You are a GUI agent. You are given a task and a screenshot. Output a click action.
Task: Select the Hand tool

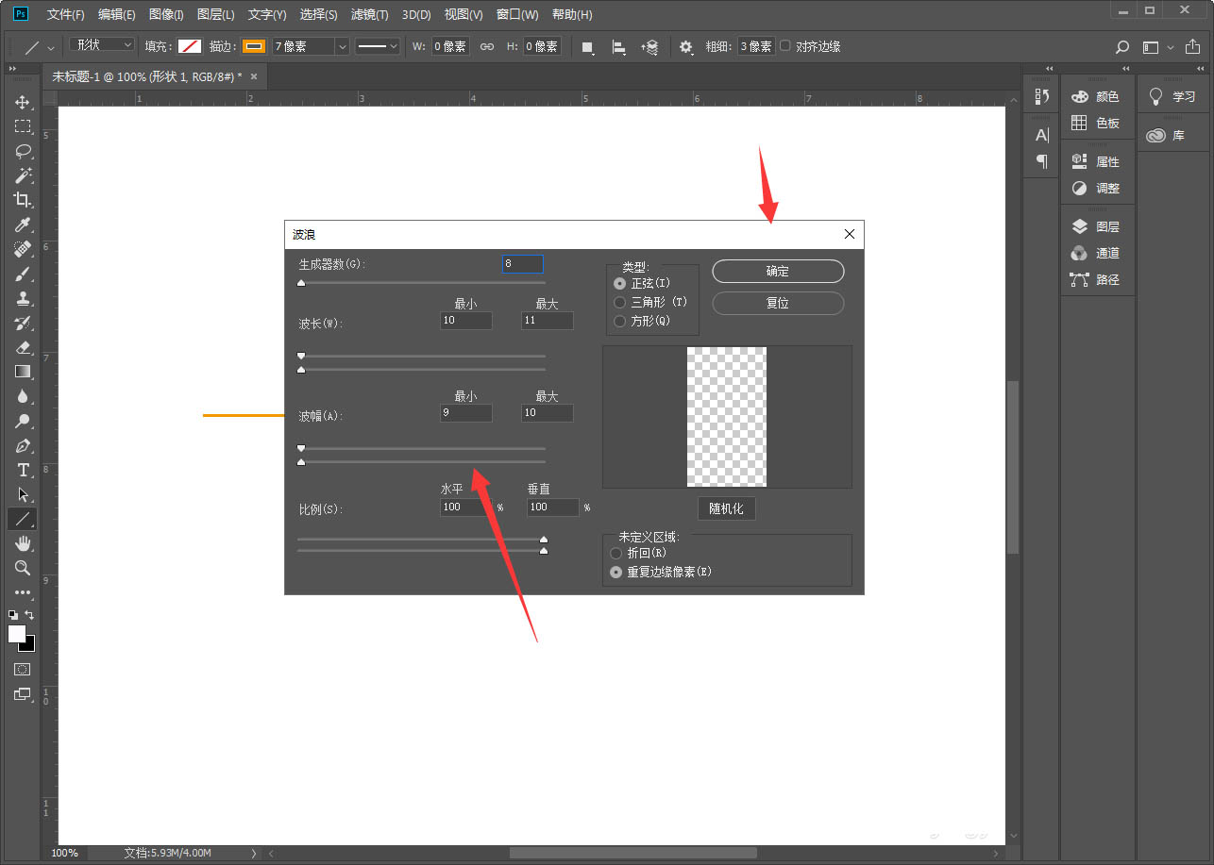[23, 543]
